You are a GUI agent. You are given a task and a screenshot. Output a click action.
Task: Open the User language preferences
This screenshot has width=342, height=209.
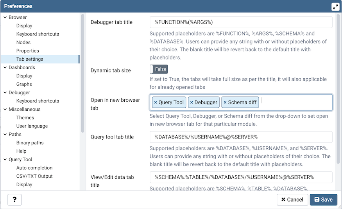click(32, 126)
